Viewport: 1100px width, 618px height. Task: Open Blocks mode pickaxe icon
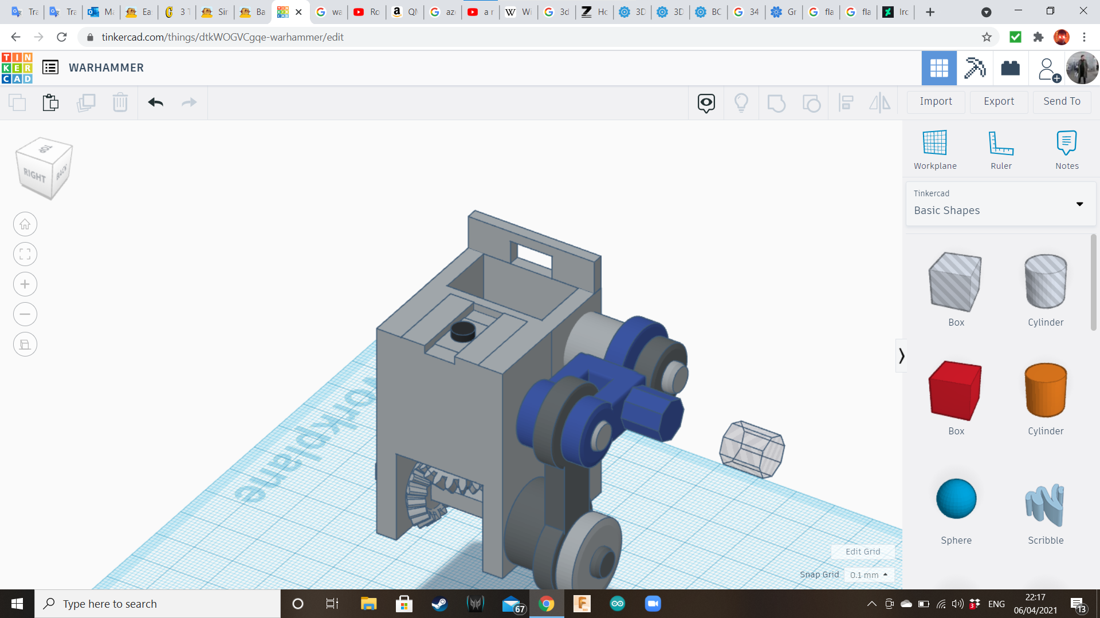tap(975, 68)
